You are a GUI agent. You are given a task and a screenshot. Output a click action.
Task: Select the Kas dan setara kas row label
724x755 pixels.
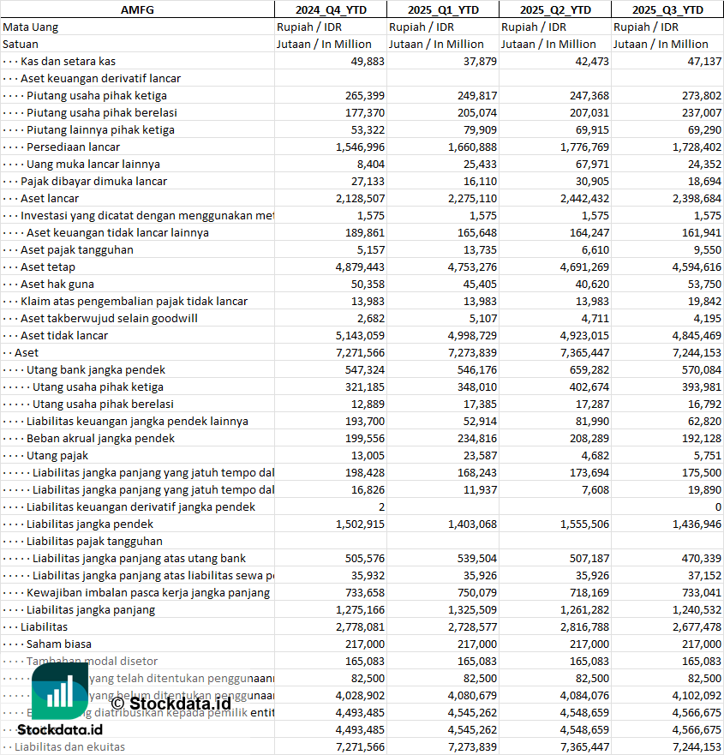tap(68, 61)
